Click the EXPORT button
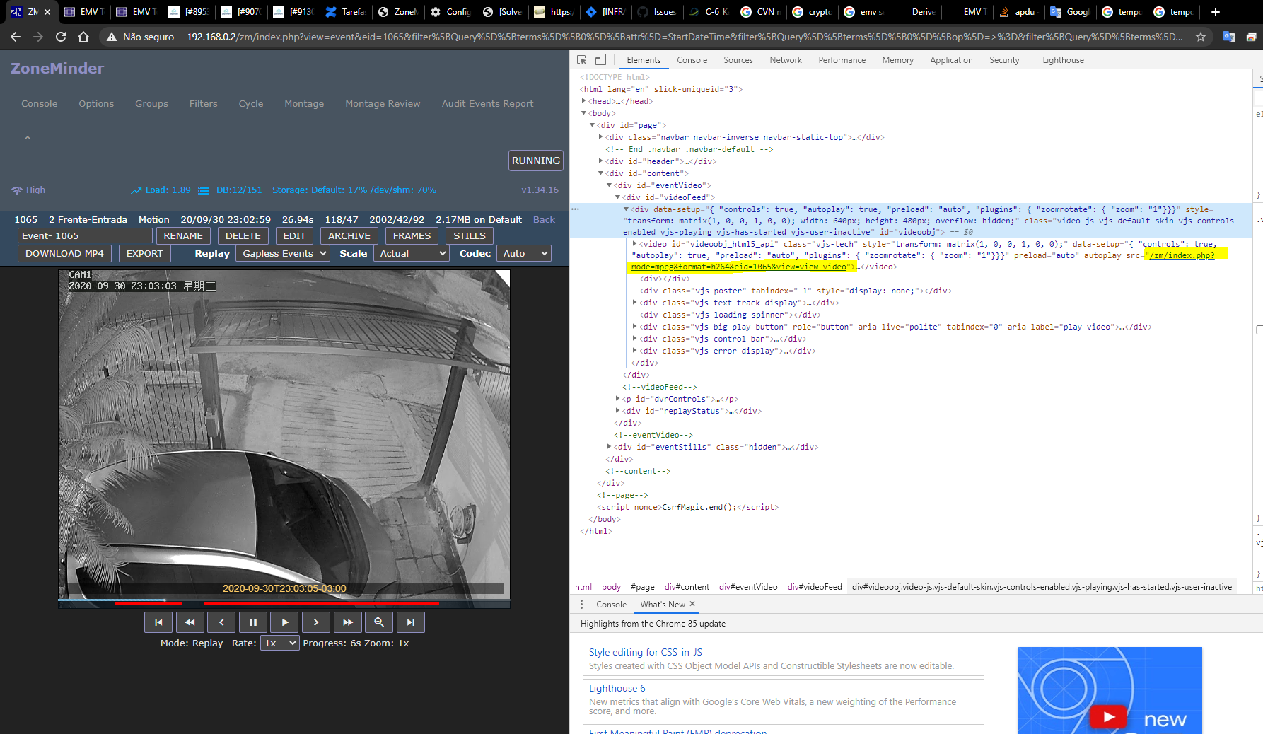This screenshot has width=1263, height=734. click(145, 253)
